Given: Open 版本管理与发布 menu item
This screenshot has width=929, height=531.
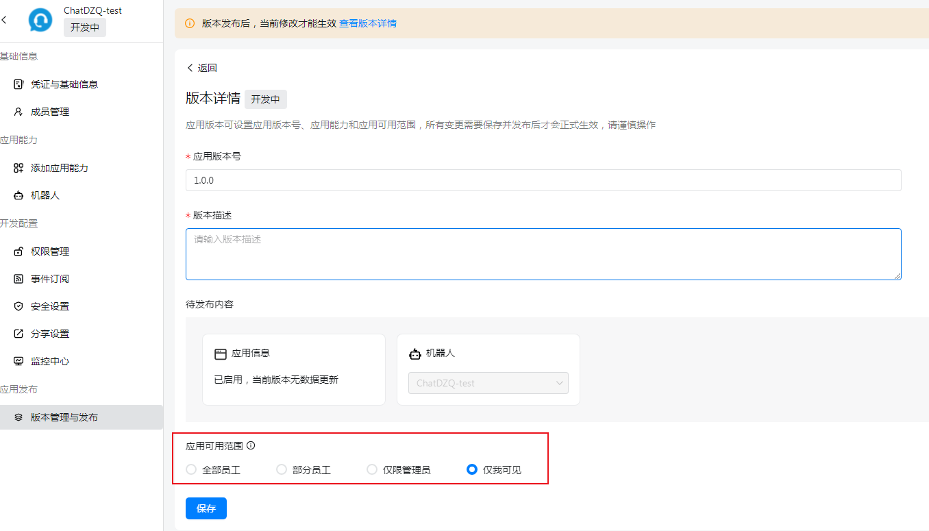Looking at the screenshot, I should 82,417.
